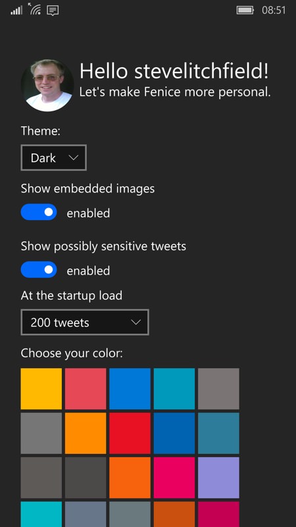296x527 pixels.
Task: Tap the stevelitchfield profile avatar
Action: pos(47,86)
